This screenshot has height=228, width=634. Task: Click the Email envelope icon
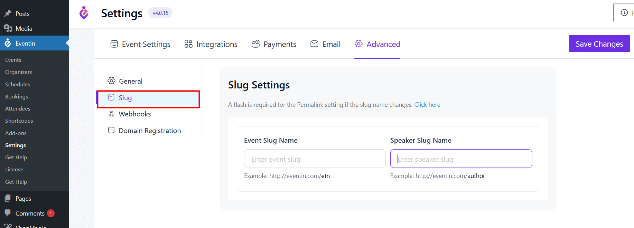pyautogui.click(x=314, y=44)
